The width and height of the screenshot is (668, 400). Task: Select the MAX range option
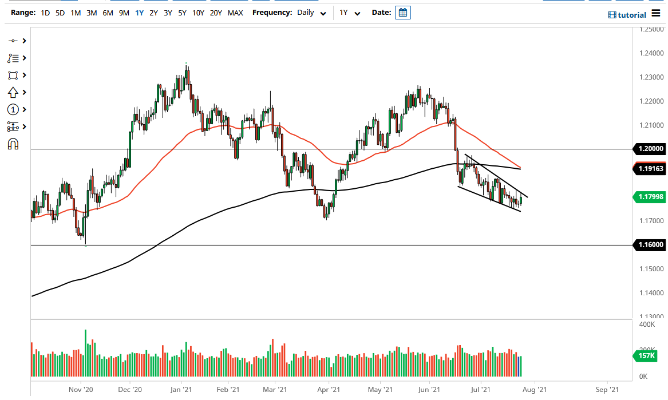click(235, 12)
